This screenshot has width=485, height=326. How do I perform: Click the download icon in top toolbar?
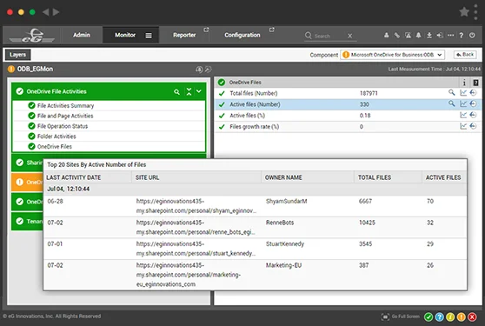(429, 36)
